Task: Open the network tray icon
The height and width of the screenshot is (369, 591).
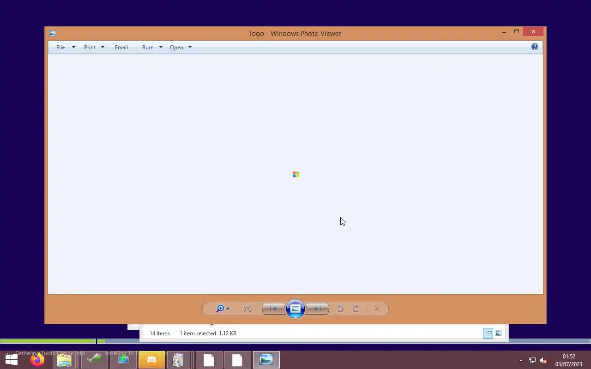Action: pyautogui.click(x=532, y=360)
